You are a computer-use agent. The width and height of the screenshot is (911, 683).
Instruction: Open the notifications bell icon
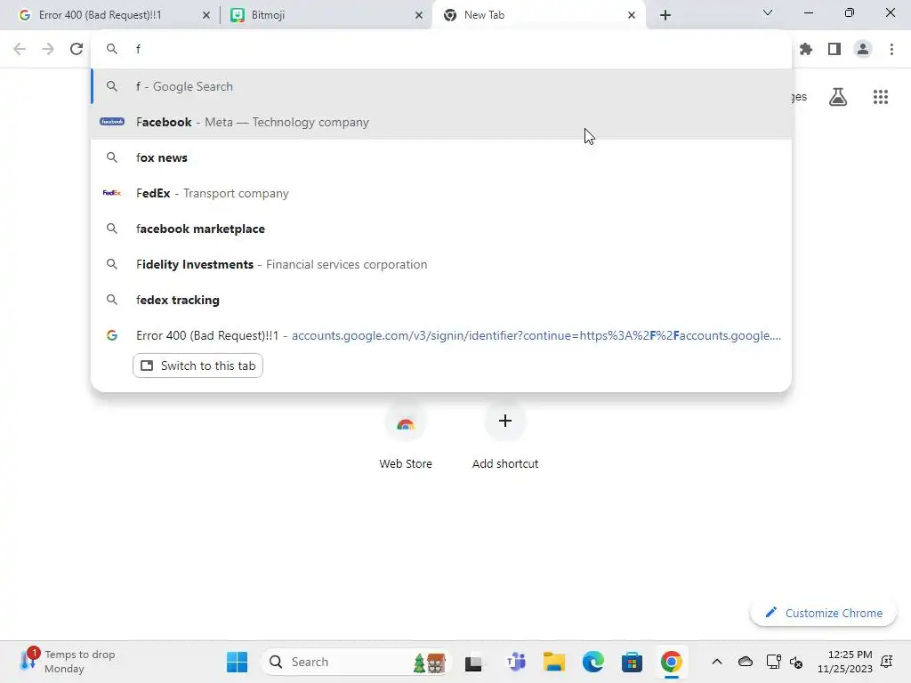click(x=887, y=662)
